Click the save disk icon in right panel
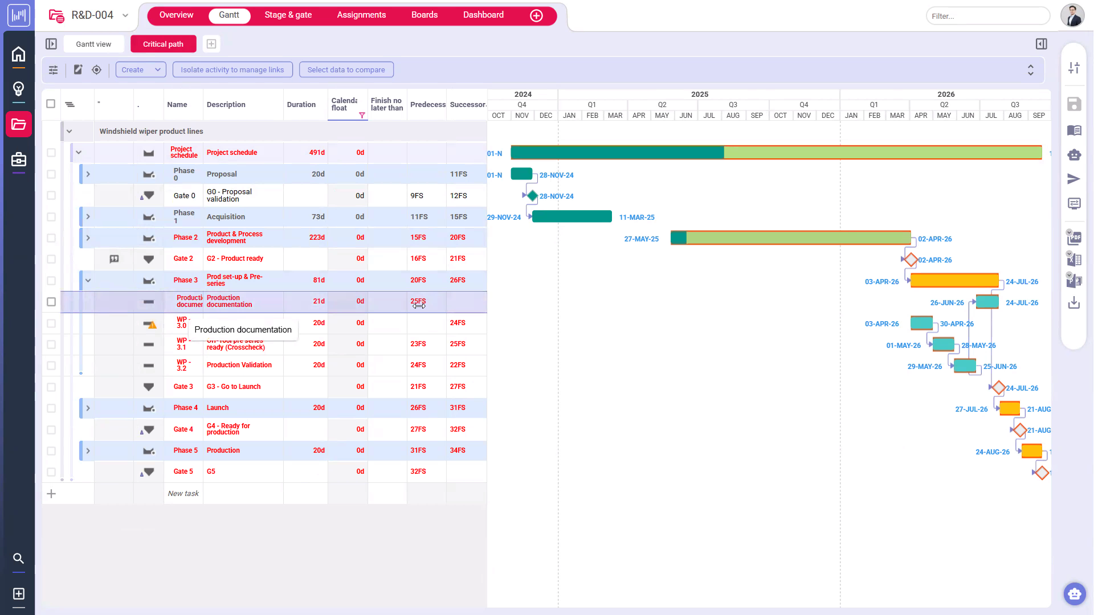The width and height of the screenshot is (1094, 615). pyautogui.click(x=1074, y=104)
